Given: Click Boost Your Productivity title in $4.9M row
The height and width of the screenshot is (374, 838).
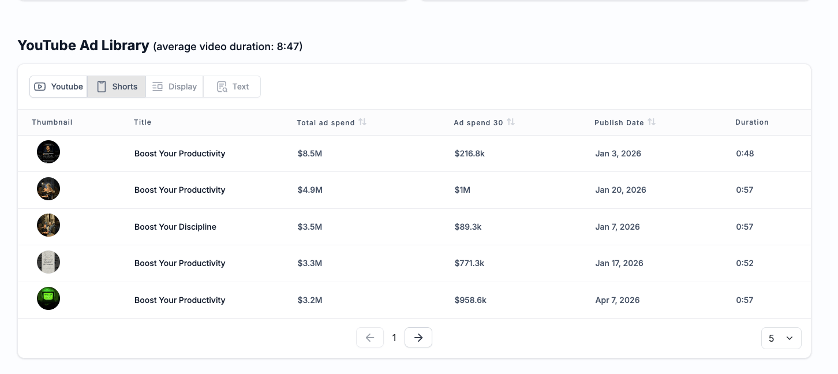Looking at the screenshot, I should pos(180,190).
